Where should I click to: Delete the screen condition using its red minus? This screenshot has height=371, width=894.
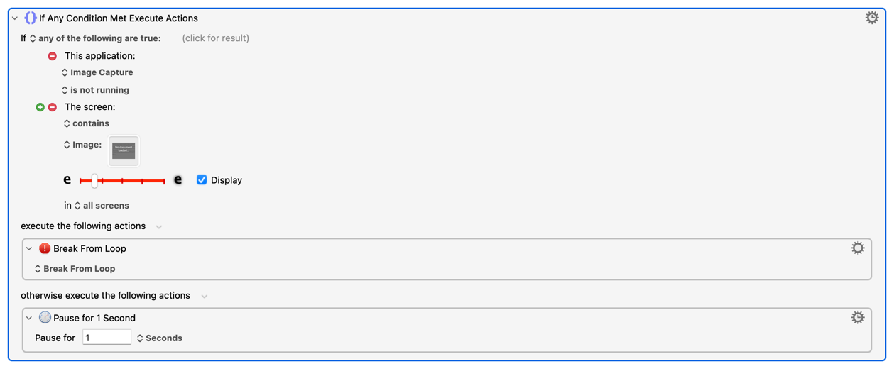click(x=53, y=107)
